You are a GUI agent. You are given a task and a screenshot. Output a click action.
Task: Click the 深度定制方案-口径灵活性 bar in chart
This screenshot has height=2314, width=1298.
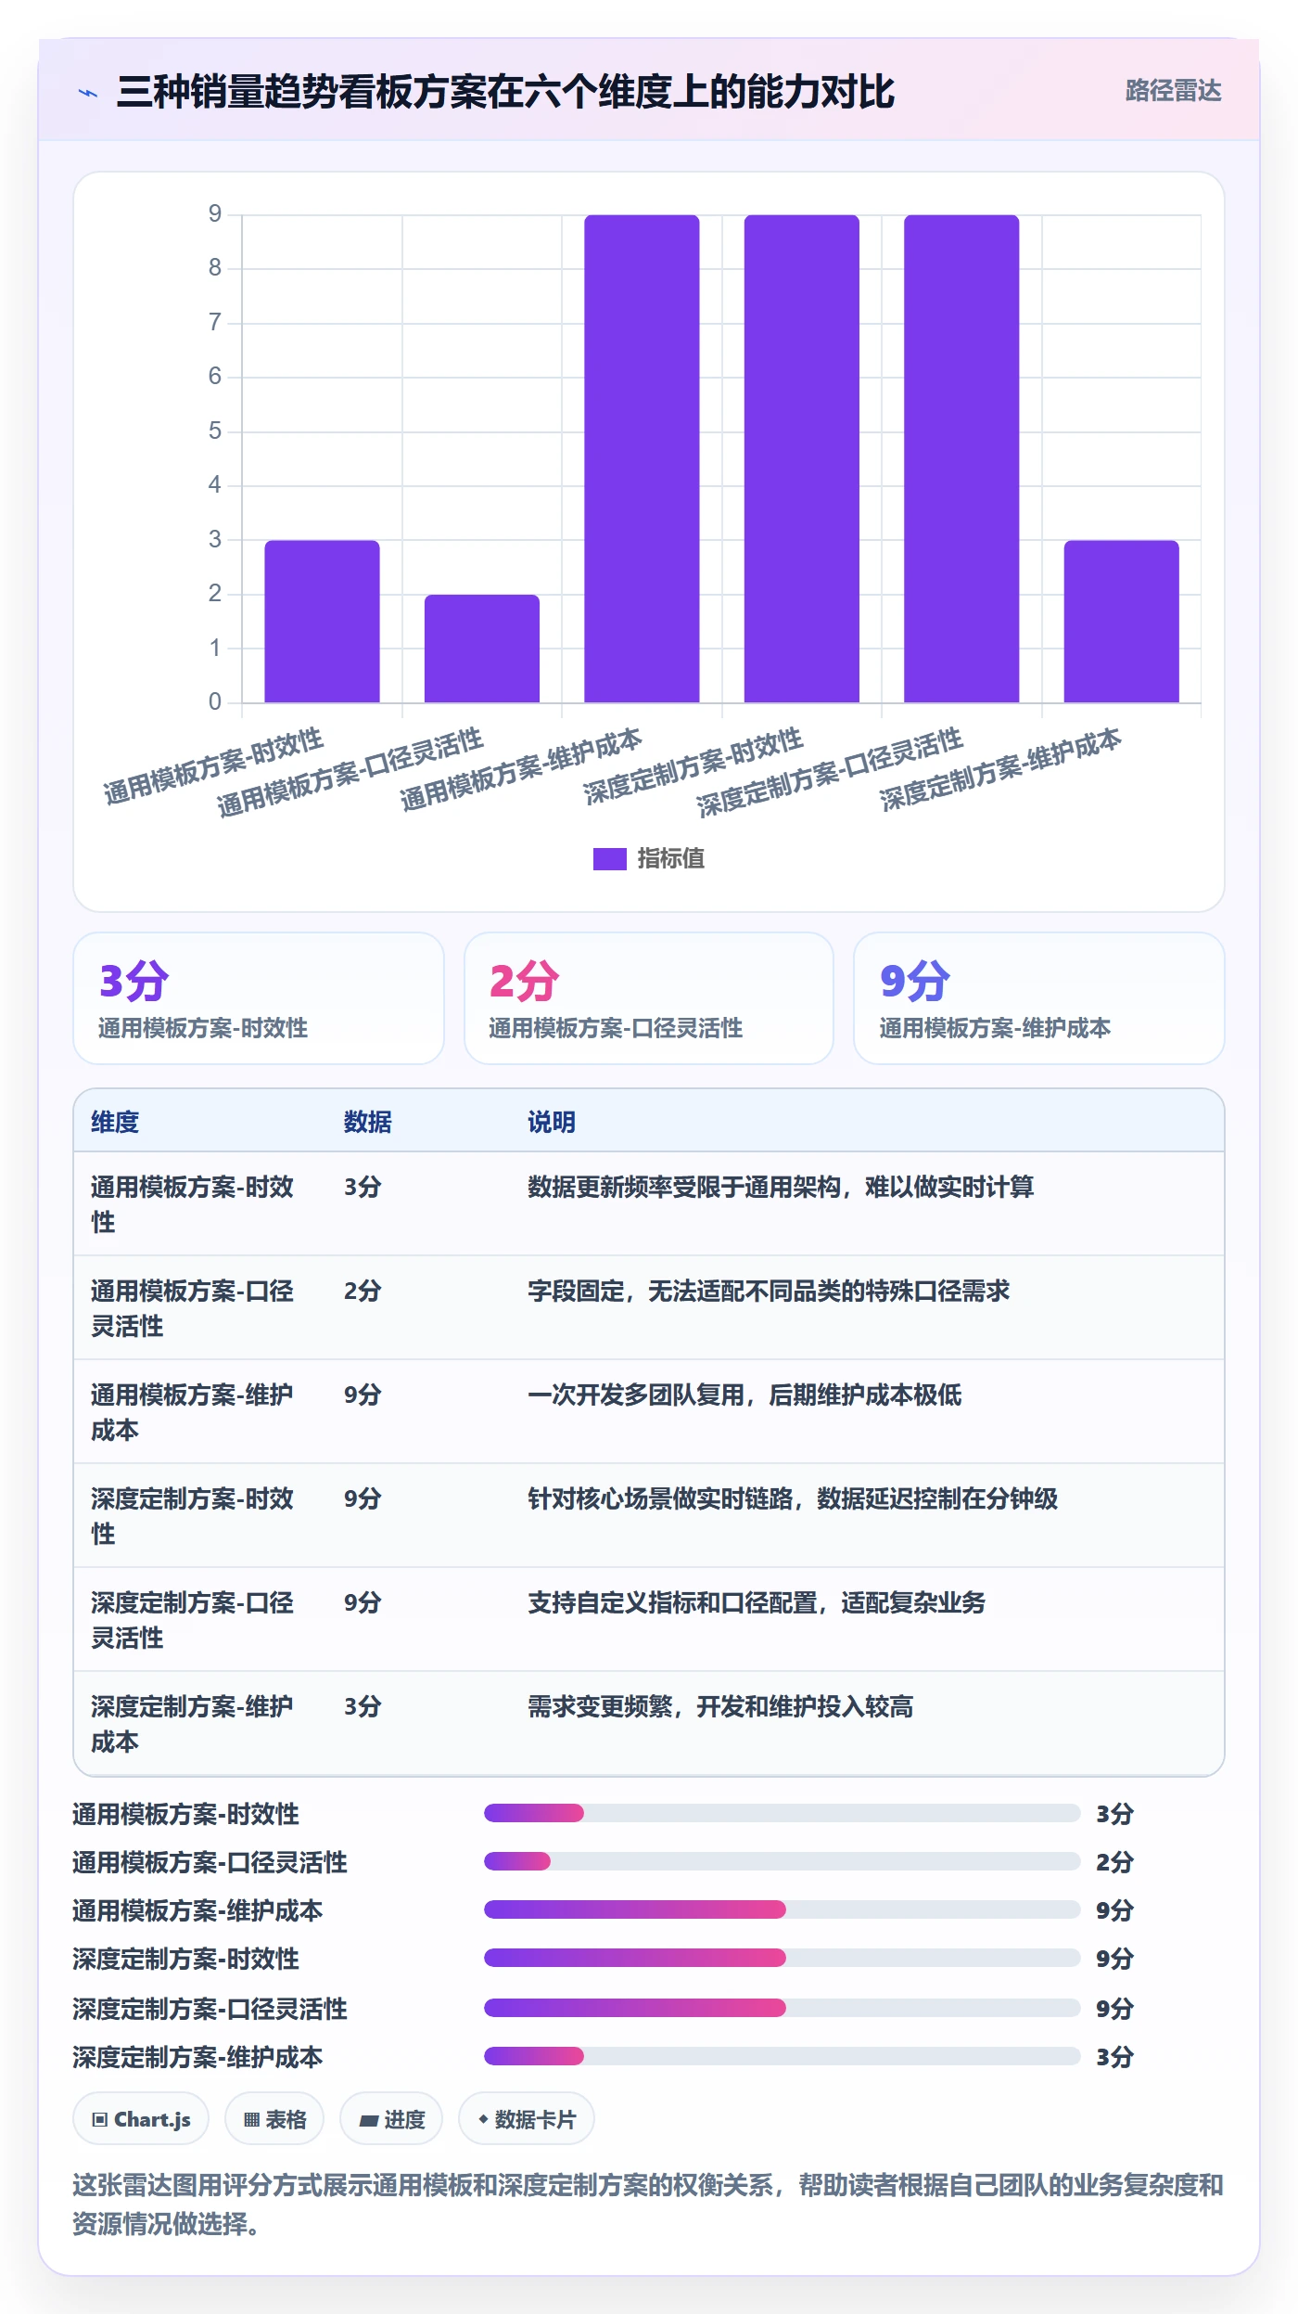point(961,458)
